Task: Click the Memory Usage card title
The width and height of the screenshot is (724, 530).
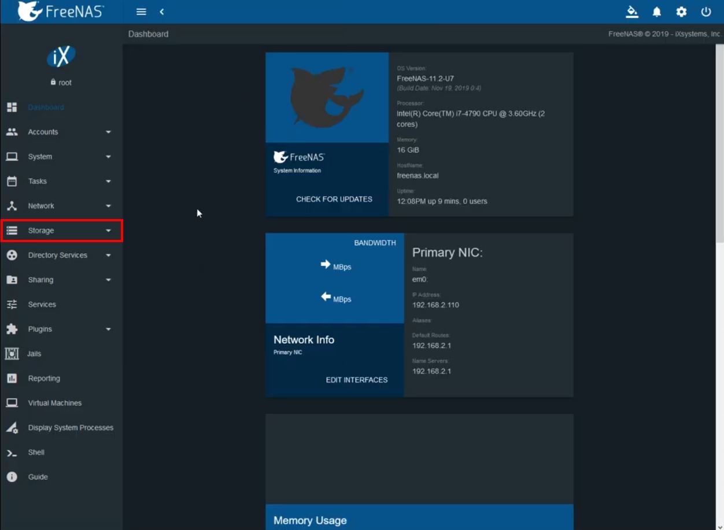Action: tap(310, 520)
